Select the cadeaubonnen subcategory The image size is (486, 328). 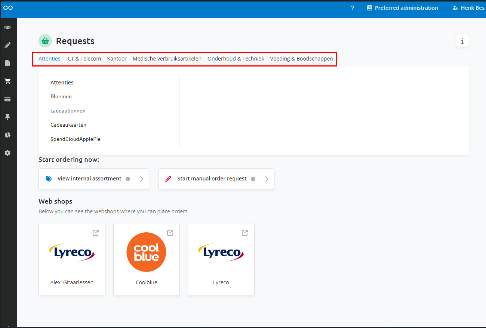68,111
